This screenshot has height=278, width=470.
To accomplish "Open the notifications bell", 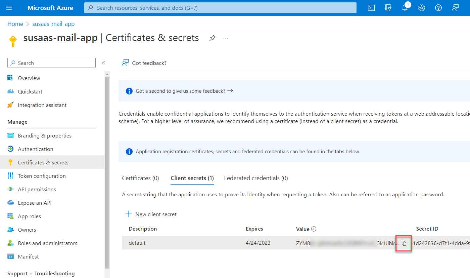I will click(x=405, y=8).
